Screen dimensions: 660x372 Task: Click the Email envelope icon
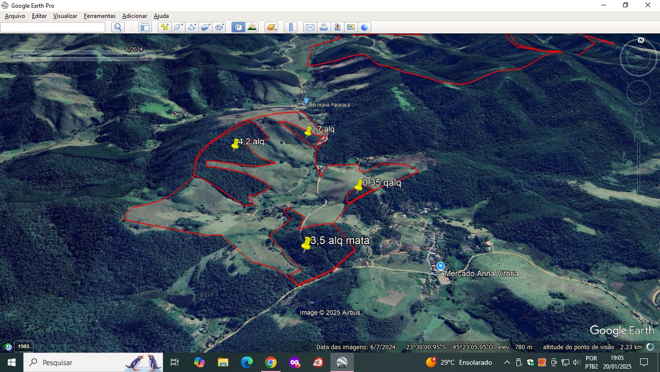[x=310, y=27]
